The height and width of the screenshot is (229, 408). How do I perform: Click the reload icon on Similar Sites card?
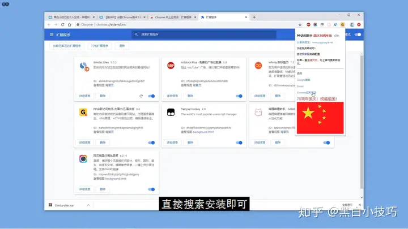[141, 96]
